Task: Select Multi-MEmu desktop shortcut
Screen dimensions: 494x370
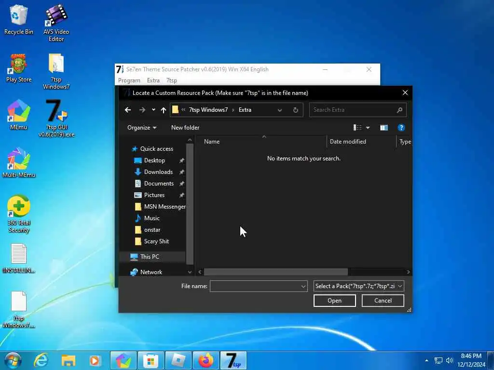Action: point(19,163)
